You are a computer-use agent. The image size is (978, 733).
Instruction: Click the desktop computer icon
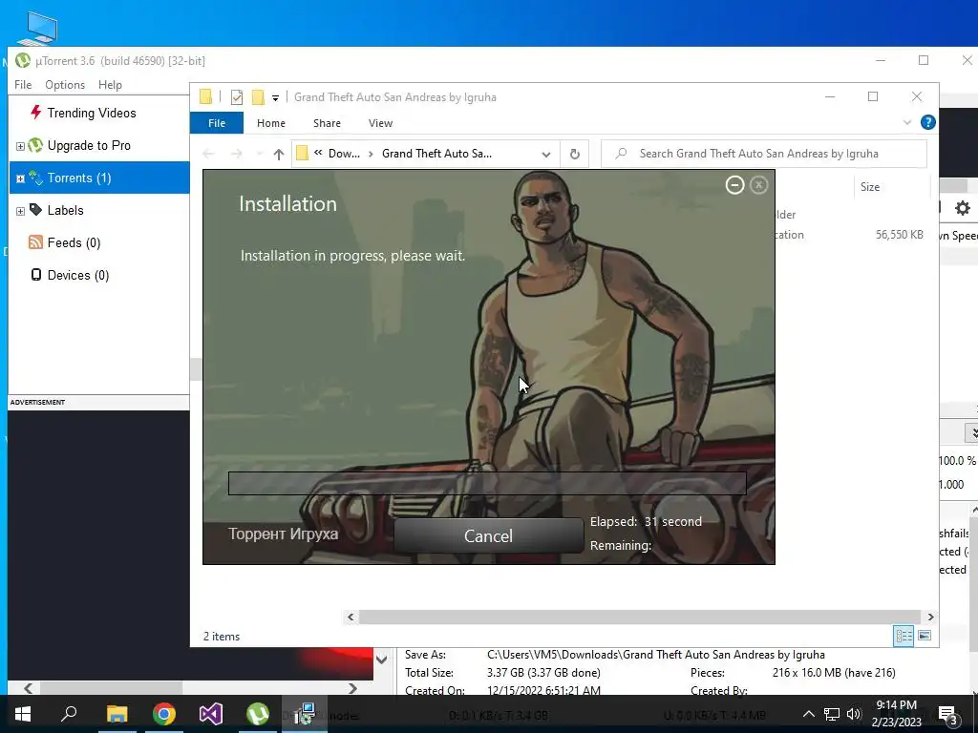point(37,29)
